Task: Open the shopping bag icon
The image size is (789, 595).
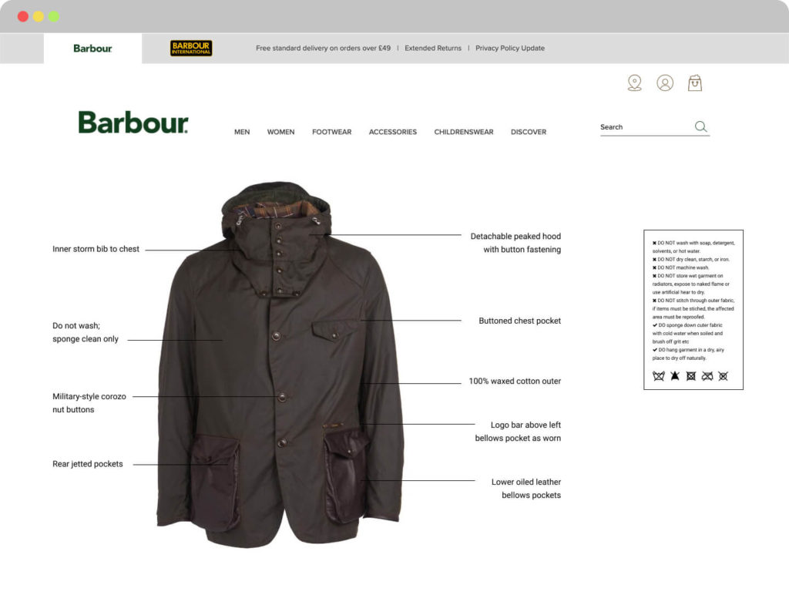Action: coord(695,82)
